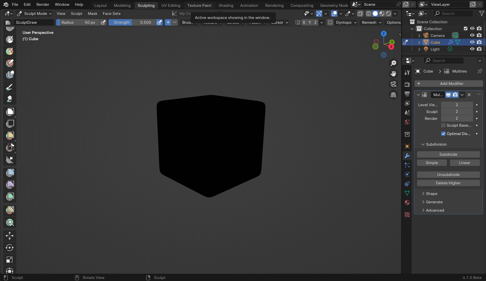Viewport: 486px width, 281px height.
Task: Open the viewport shading options dropdown
Action: [395, 14]
